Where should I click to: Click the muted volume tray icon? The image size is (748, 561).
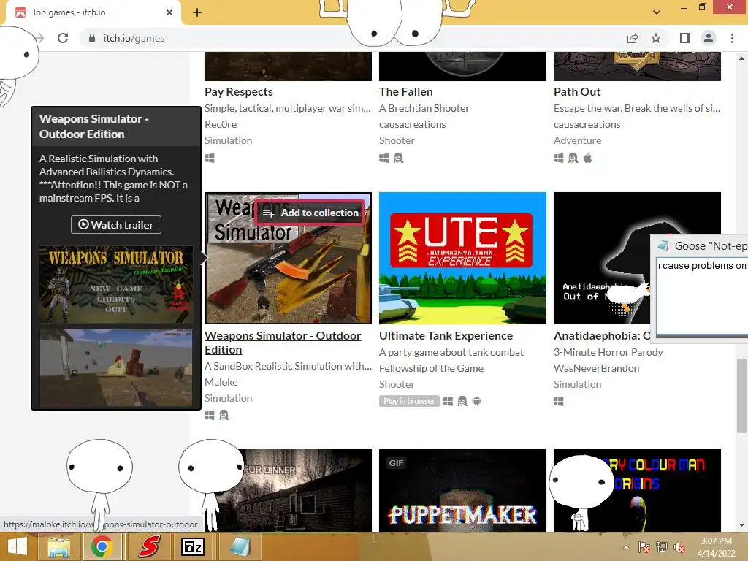coord(679,547)
